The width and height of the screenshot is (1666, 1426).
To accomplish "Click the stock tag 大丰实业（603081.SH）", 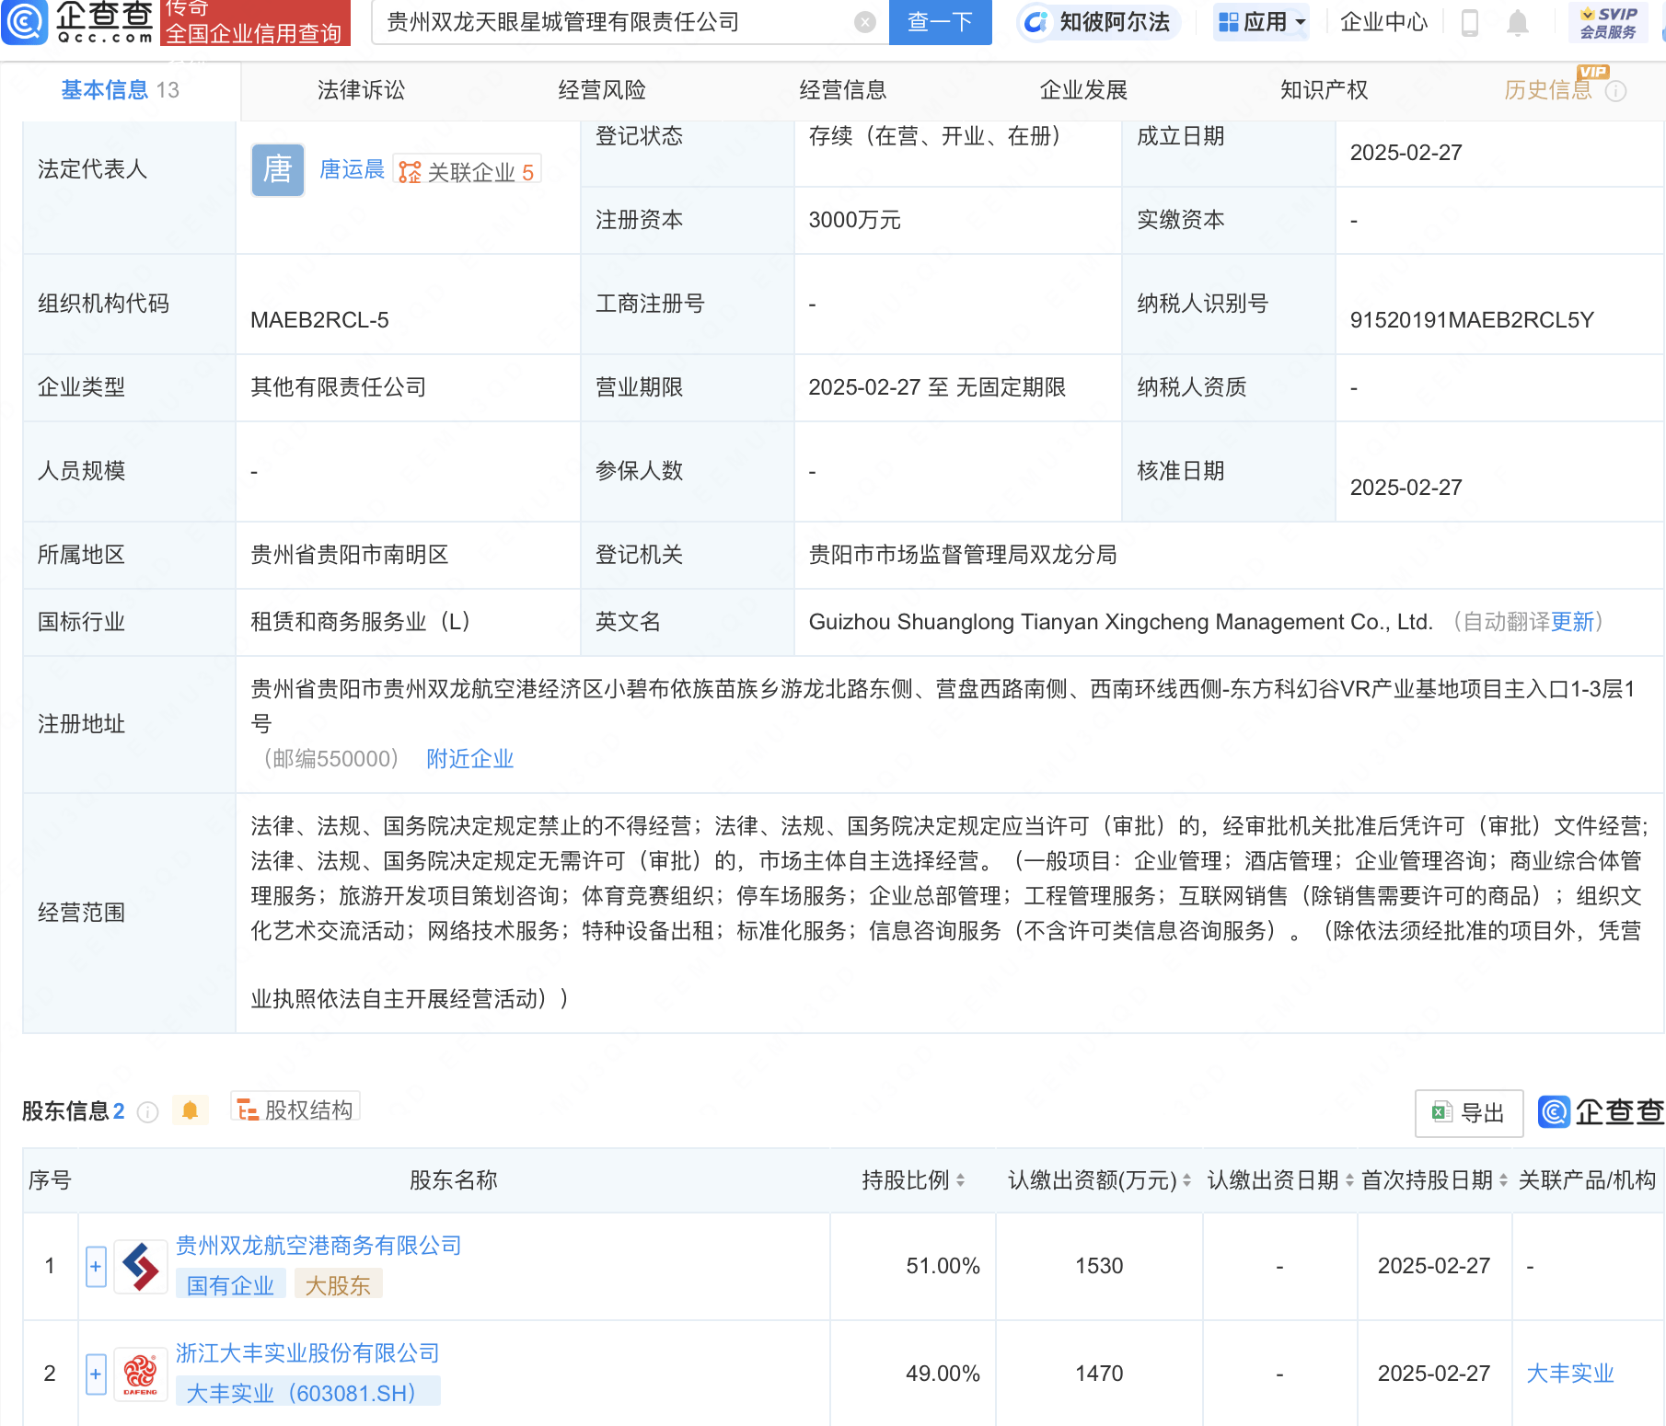I will pyautogui.click(x=307, y=1393).
